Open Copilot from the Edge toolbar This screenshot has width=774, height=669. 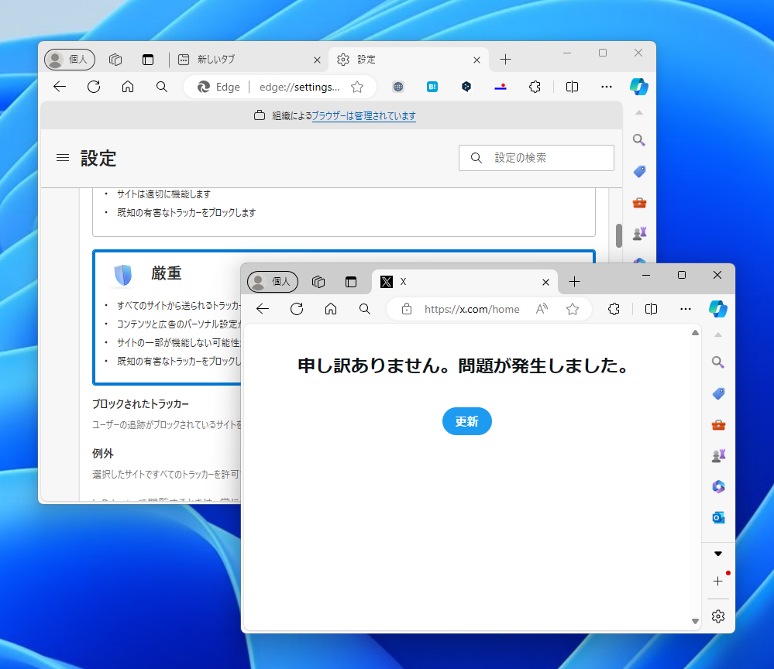pos(718,308)
